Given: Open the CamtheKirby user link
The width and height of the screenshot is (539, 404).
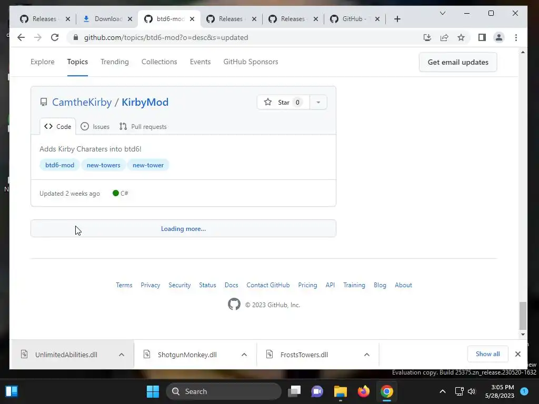Looking at the screenshot, I should (82, 102).
